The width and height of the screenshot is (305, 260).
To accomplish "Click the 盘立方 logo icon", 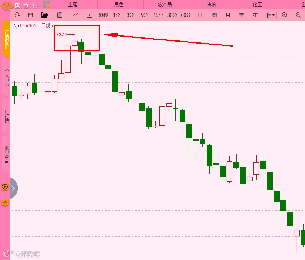I will coord(7,5).
